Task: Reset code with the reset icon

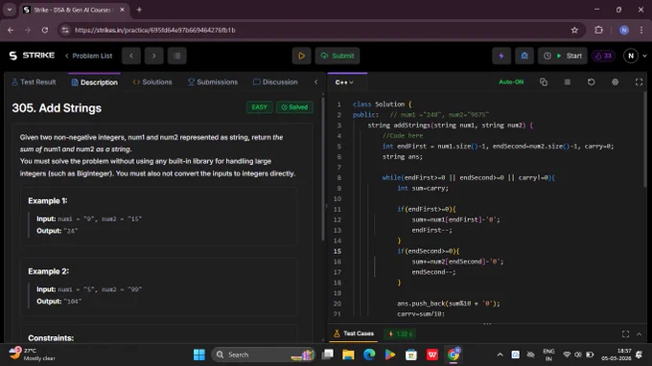Action: (591, 81)
